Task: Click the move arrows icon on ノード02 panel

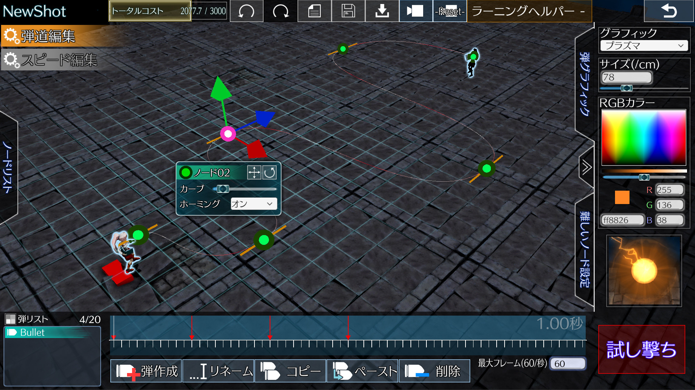Action: pos(254,173)
